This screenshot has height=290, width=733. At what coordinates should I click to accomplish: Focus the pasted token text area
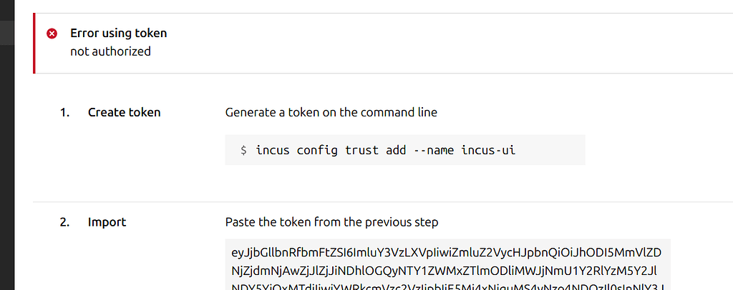coord(448,264)
